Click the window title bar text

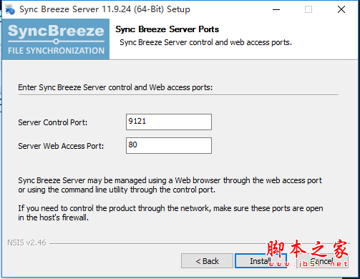(x=104, y=9)
